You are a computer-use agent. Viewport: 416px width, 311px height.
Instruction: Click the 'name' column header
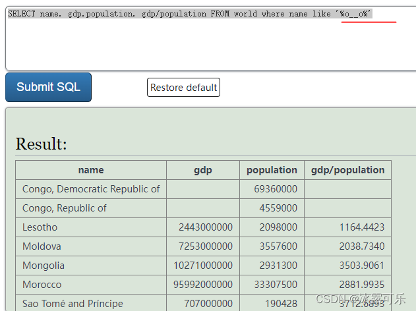(x=91, y=170)
